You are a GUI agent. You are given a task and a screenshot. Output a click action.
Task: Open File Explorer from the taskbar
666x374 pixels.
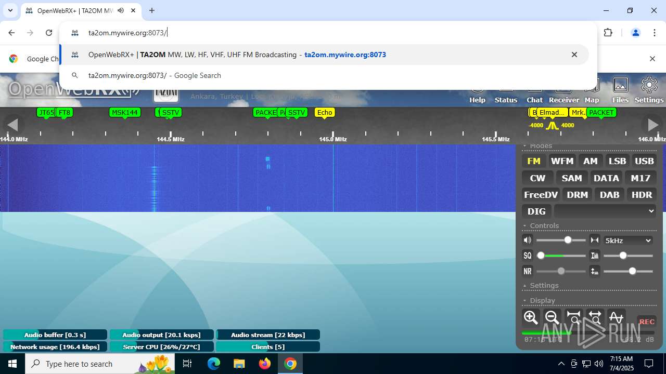pos(239,364)
